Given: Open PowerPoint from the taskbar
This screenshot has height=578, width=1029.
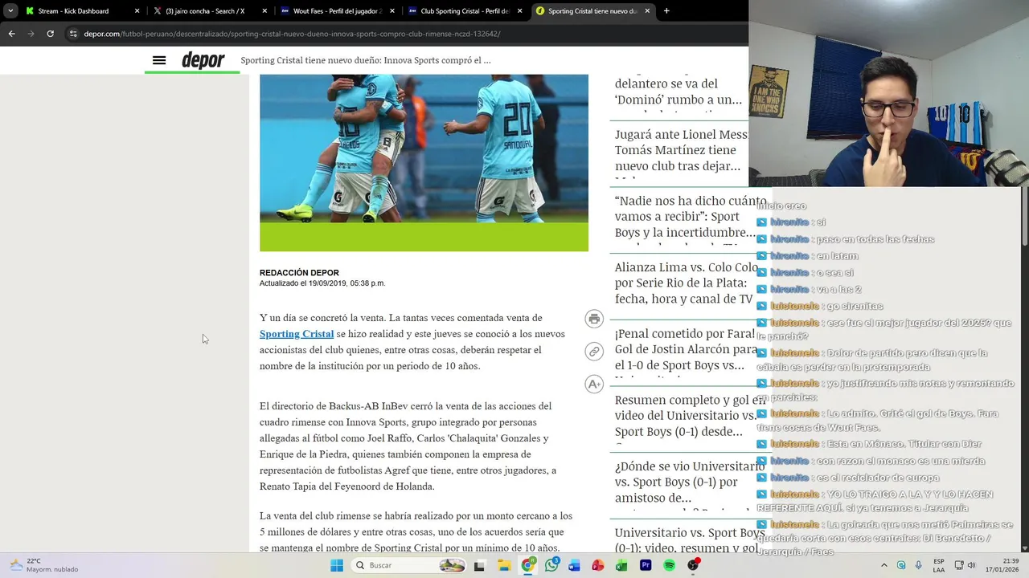Looking at the screenshot, I should tap(598, 565).
